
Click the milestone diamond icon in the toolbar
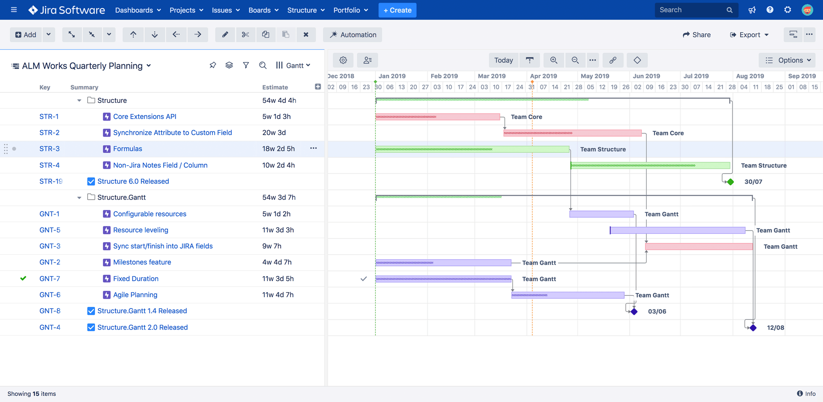click(x=637, y=60)
